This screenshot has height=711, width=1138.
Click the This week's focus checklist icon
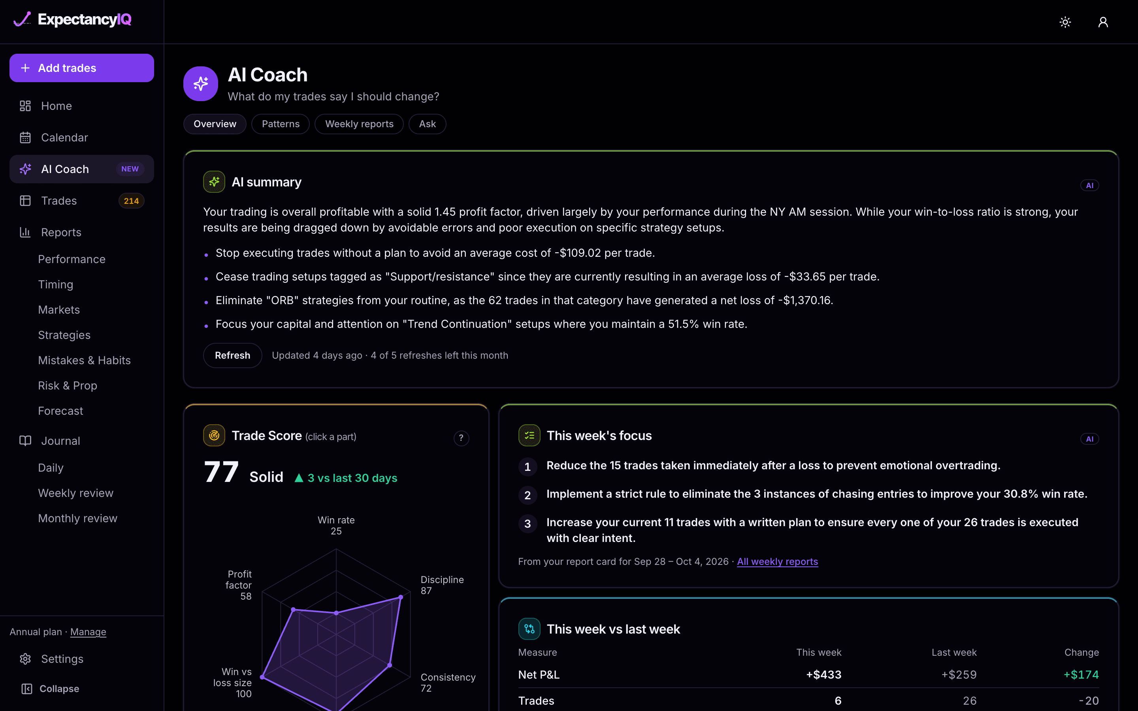click(529, 435)
